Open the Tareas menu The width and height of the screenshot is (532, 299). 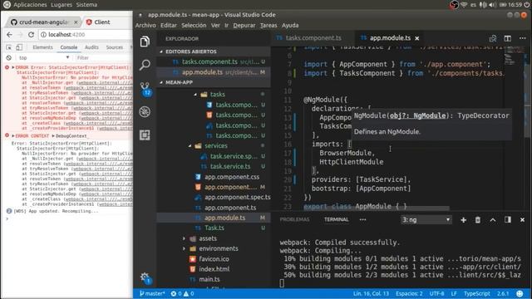[x=268, y=26]
